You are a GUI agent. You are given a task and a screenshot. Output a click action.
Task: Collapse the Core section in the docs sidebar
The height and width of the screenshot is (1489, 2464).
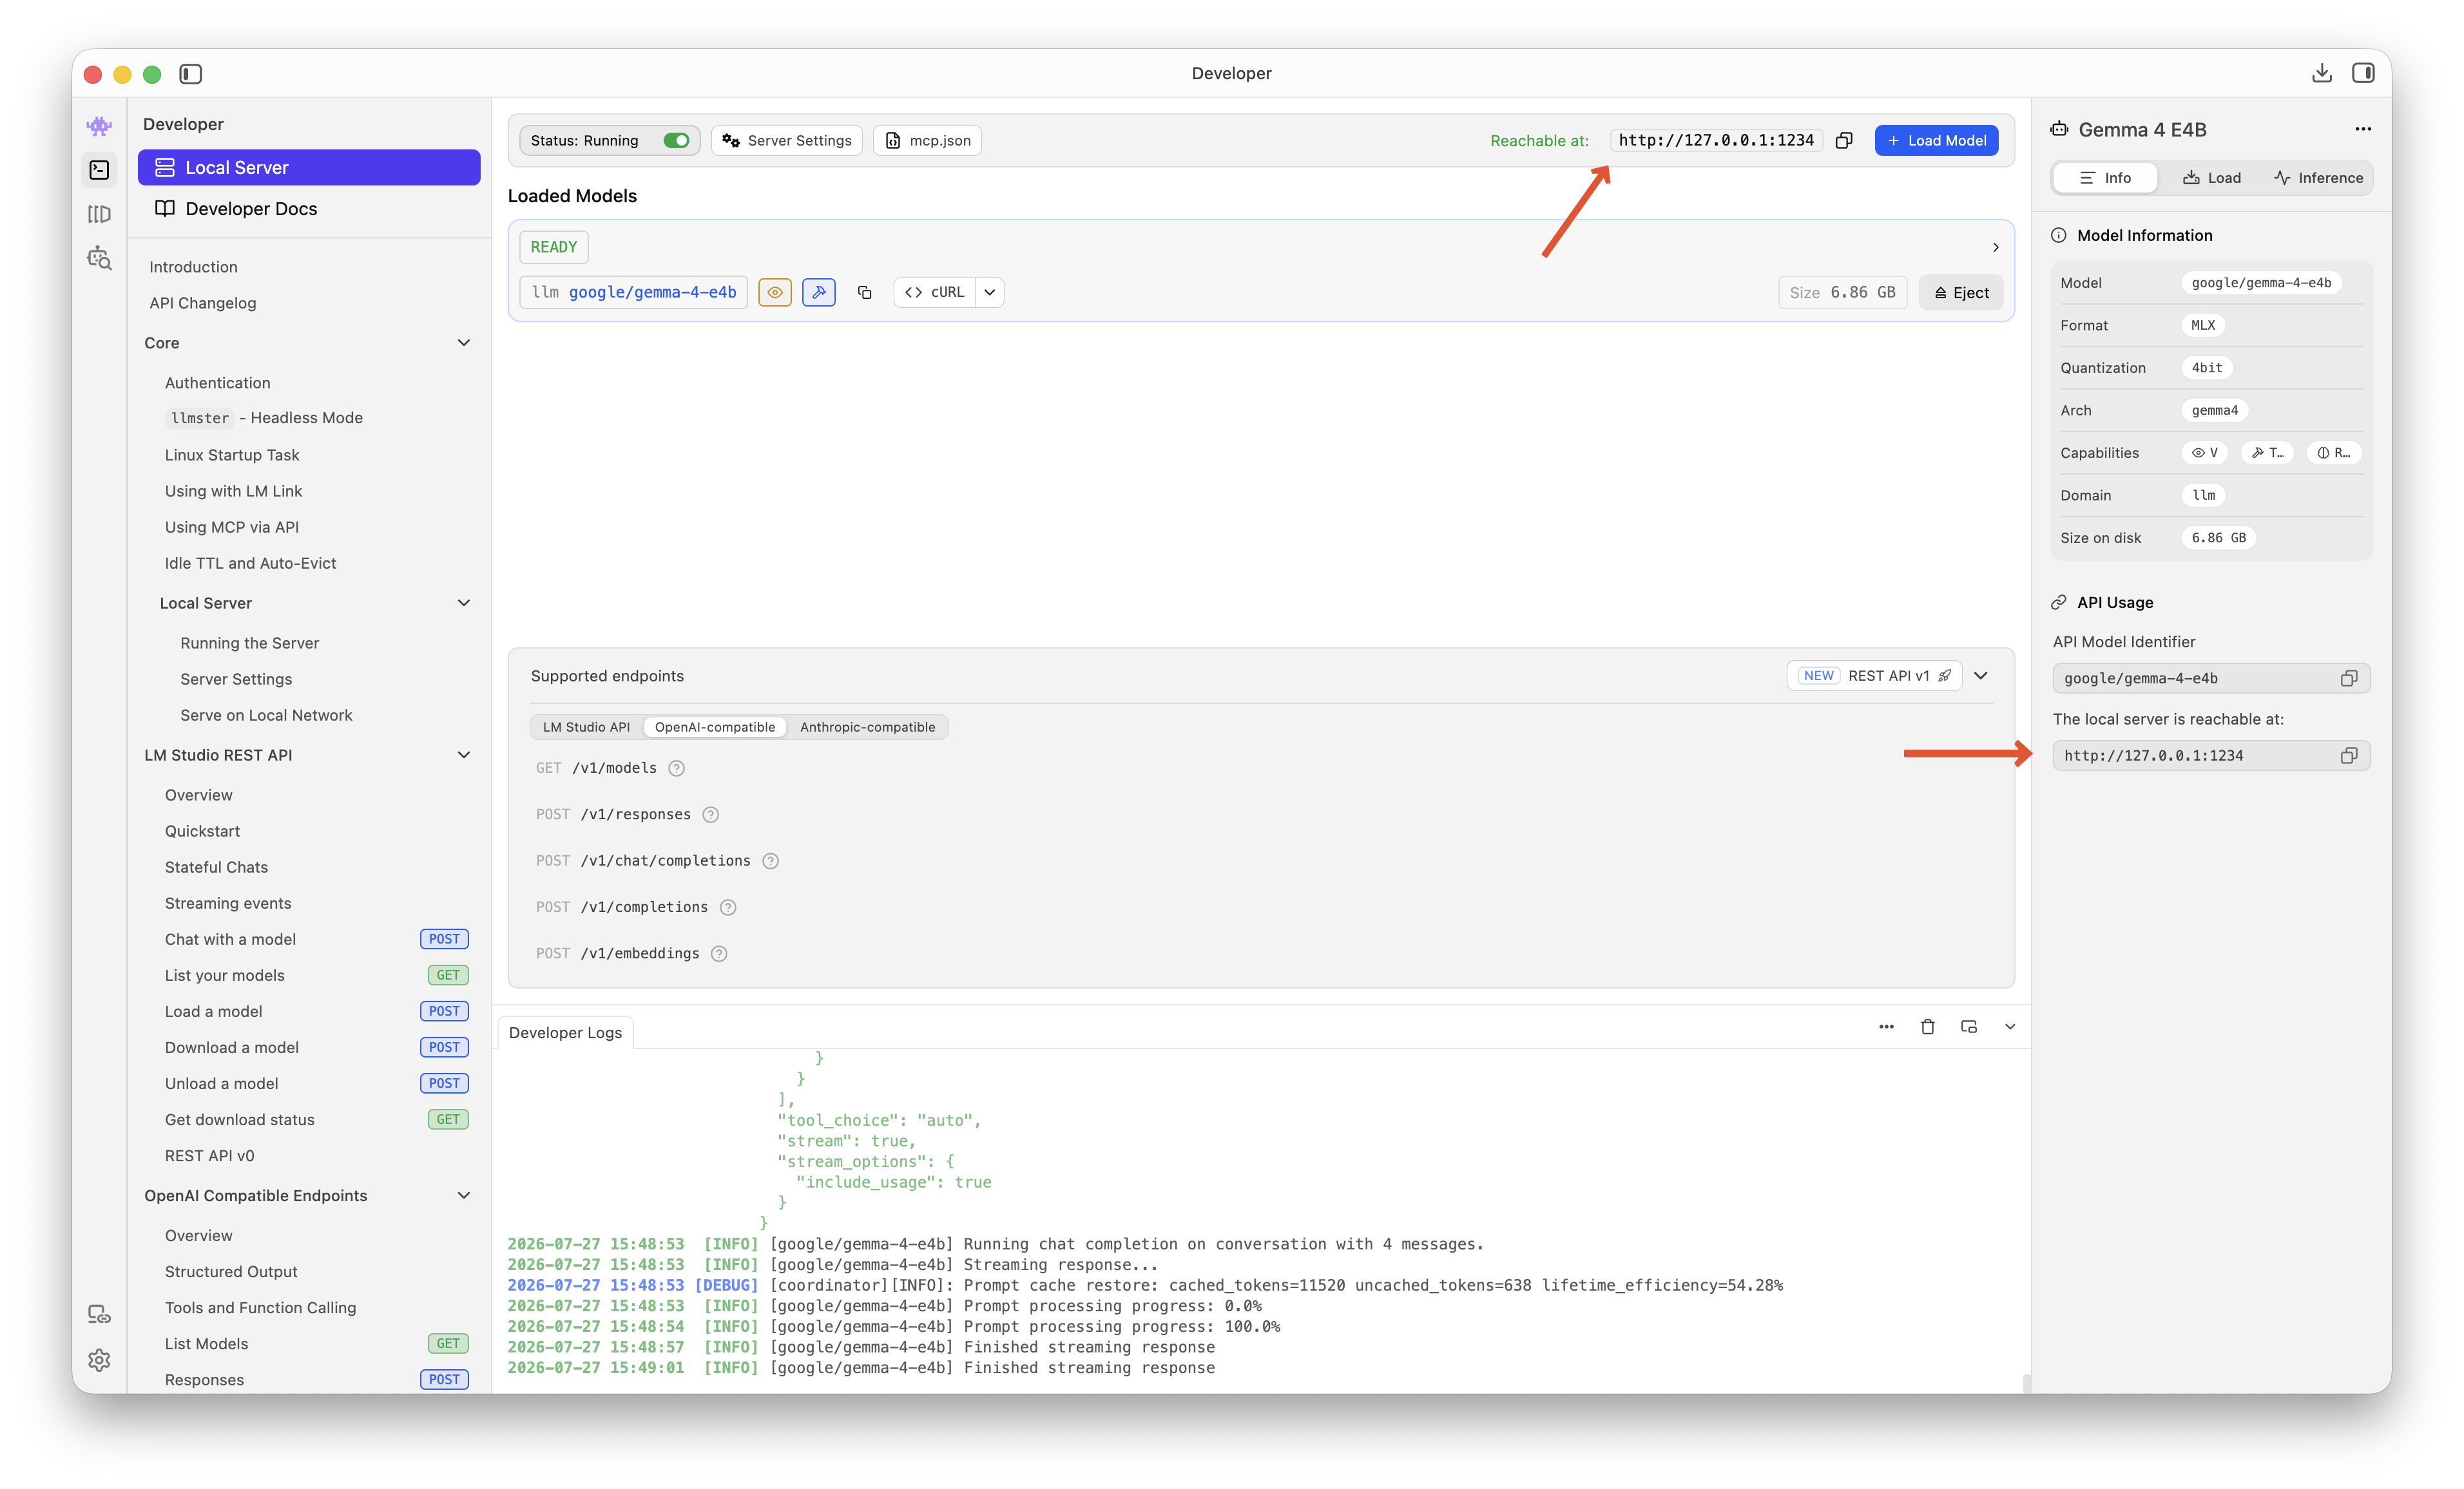pyautogui.click(x=464, y=343)
